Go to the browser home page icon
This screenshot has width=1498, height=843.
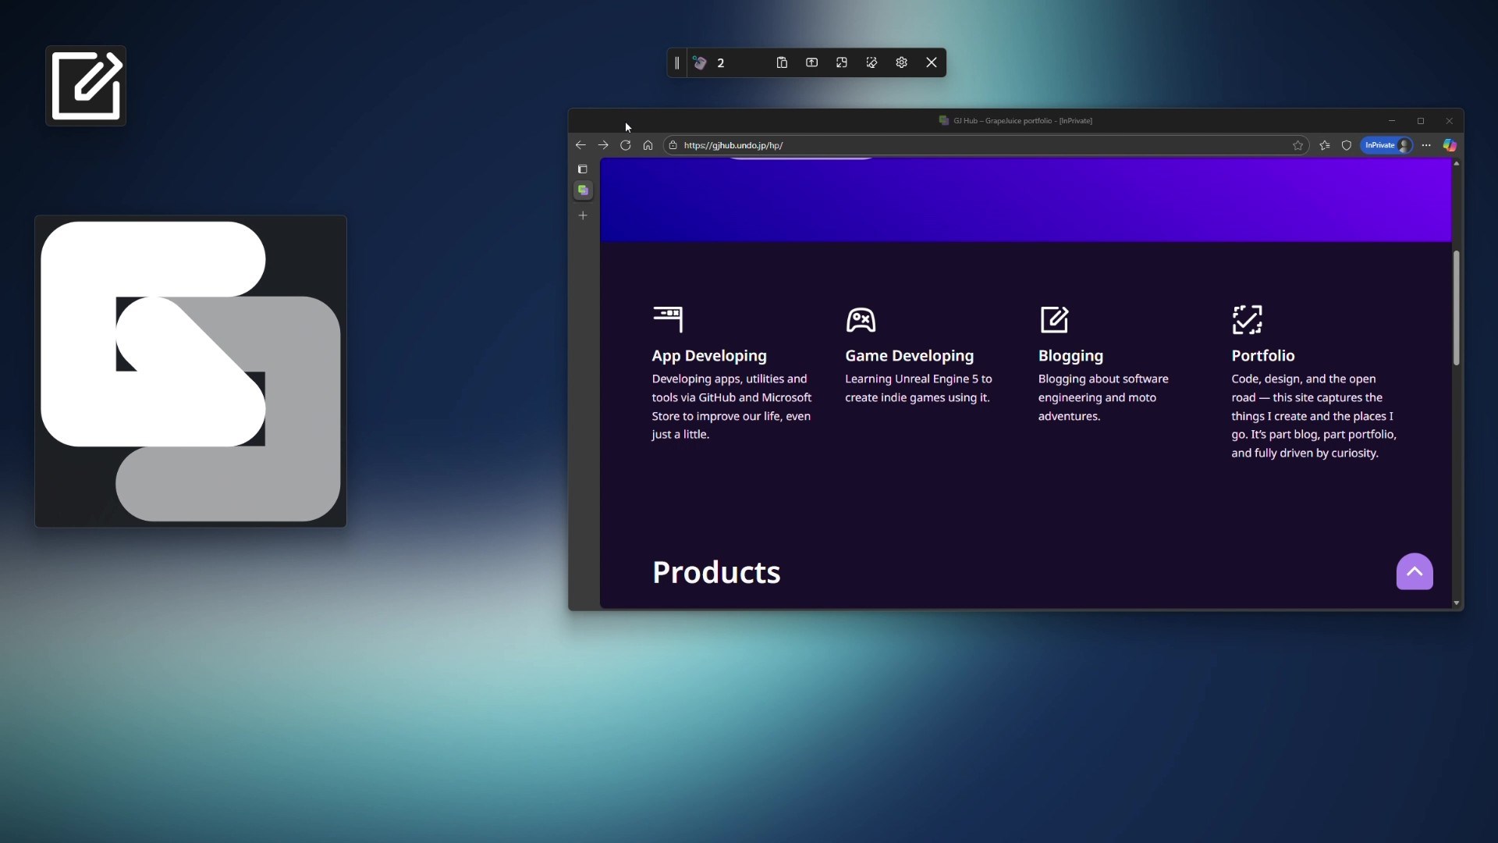tap(648, 145)
